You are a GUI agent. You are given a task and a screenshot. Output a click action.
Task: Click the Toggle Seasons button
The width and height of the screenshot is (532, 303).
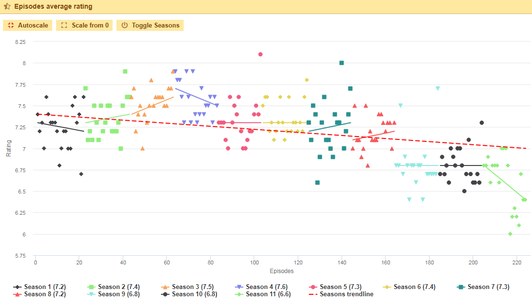pyautogui.click(x=150, y=26)
